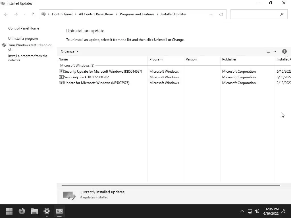291x218 pixels.
Task: Open Settings gear from the taskbar
Action: pyautogui.click(x=47, y=211)
